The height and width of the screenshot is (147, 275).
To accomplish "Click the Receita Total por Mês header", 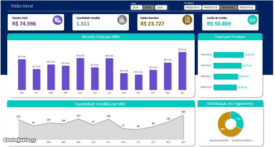I will (101, 37).
